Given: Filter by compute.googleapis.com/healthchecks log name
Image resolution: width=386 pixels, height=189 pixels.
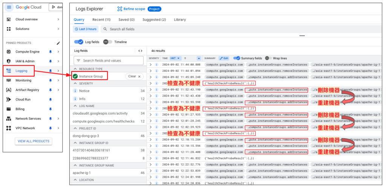Looking at the screenshot, I should point(104,121).
